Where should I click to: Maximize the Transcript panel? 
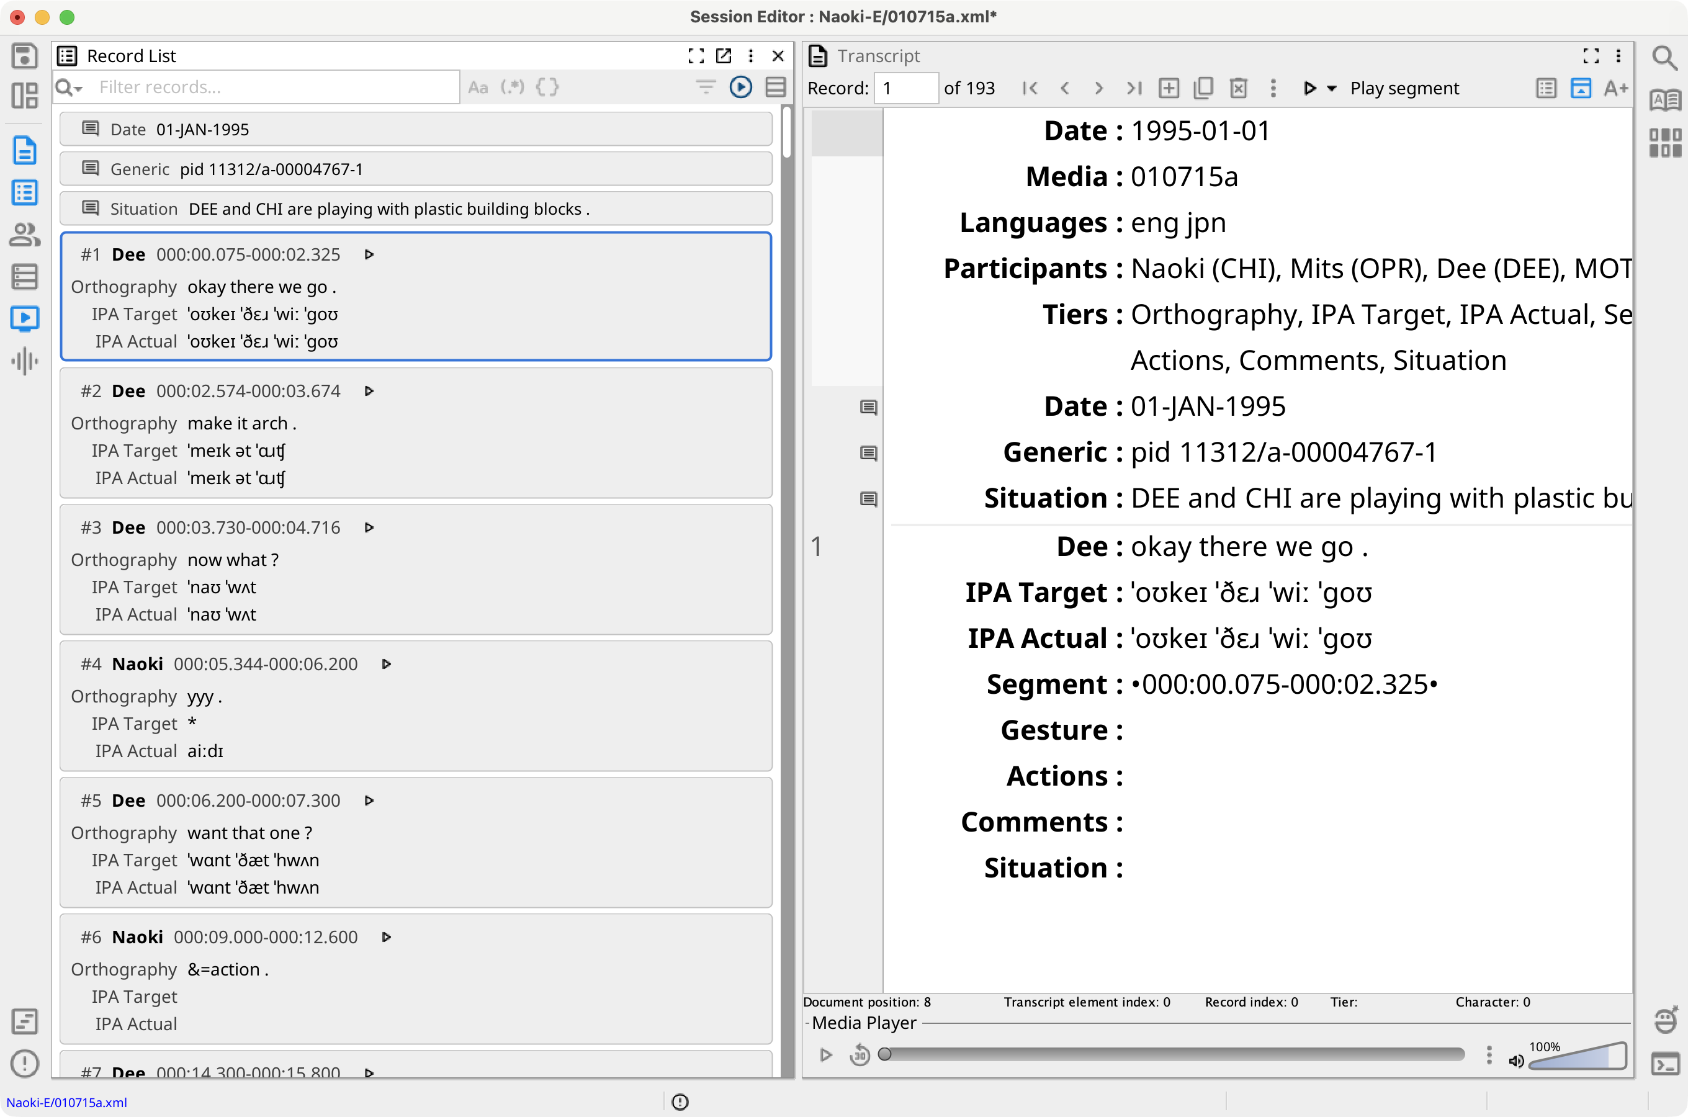1591,56
